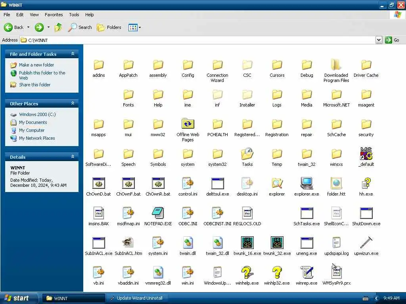Open the File menu

point(7,15)
